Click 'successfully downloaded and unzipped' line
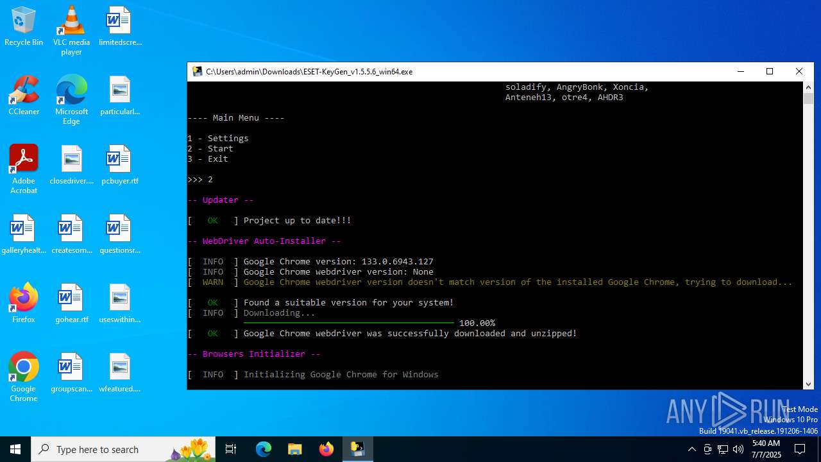This screenshot has height=462, width=821. coord(382,334)
